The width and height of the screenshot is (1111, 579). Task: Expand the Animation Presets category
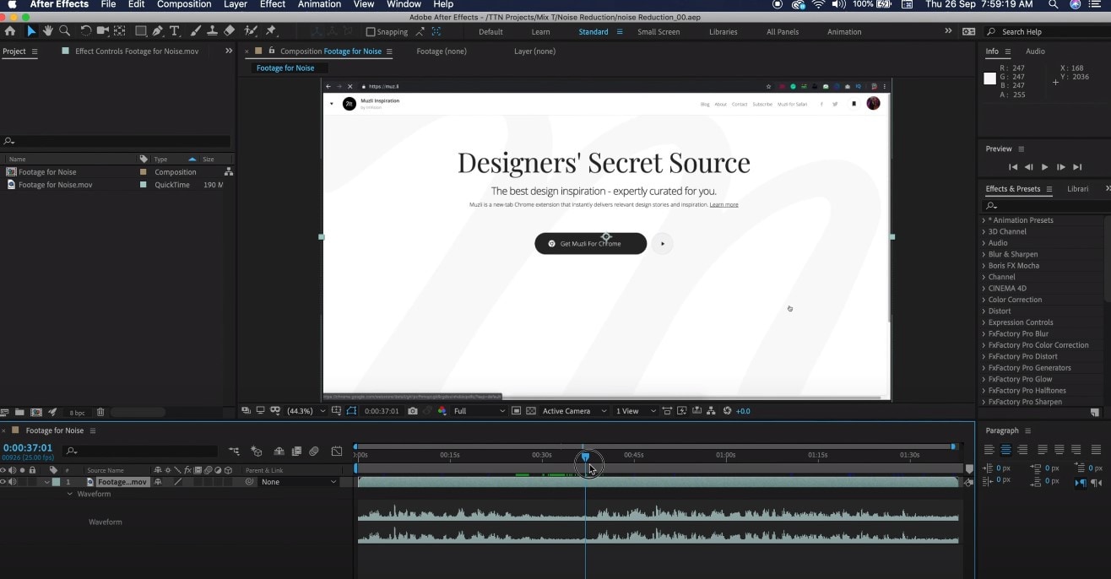point(984,220)
